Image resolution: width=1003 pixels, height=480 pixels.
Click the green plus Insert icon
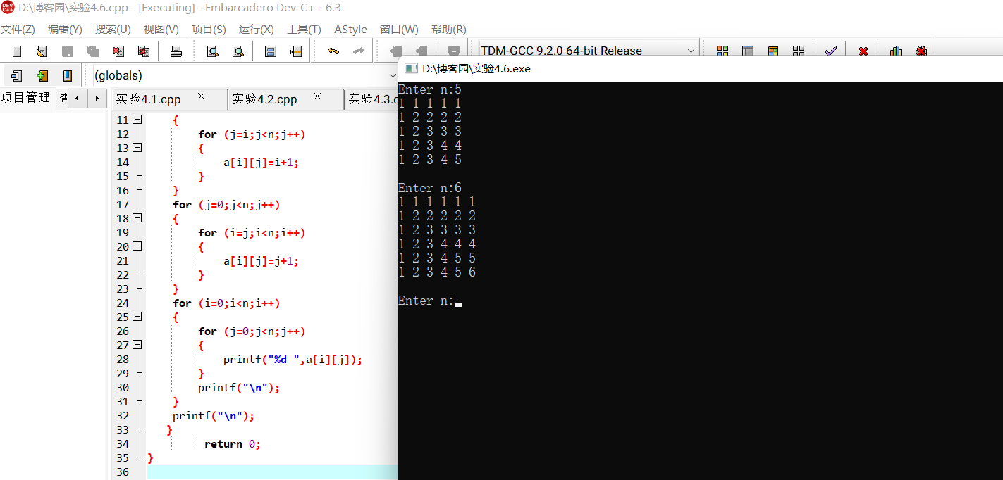(42, 75)
